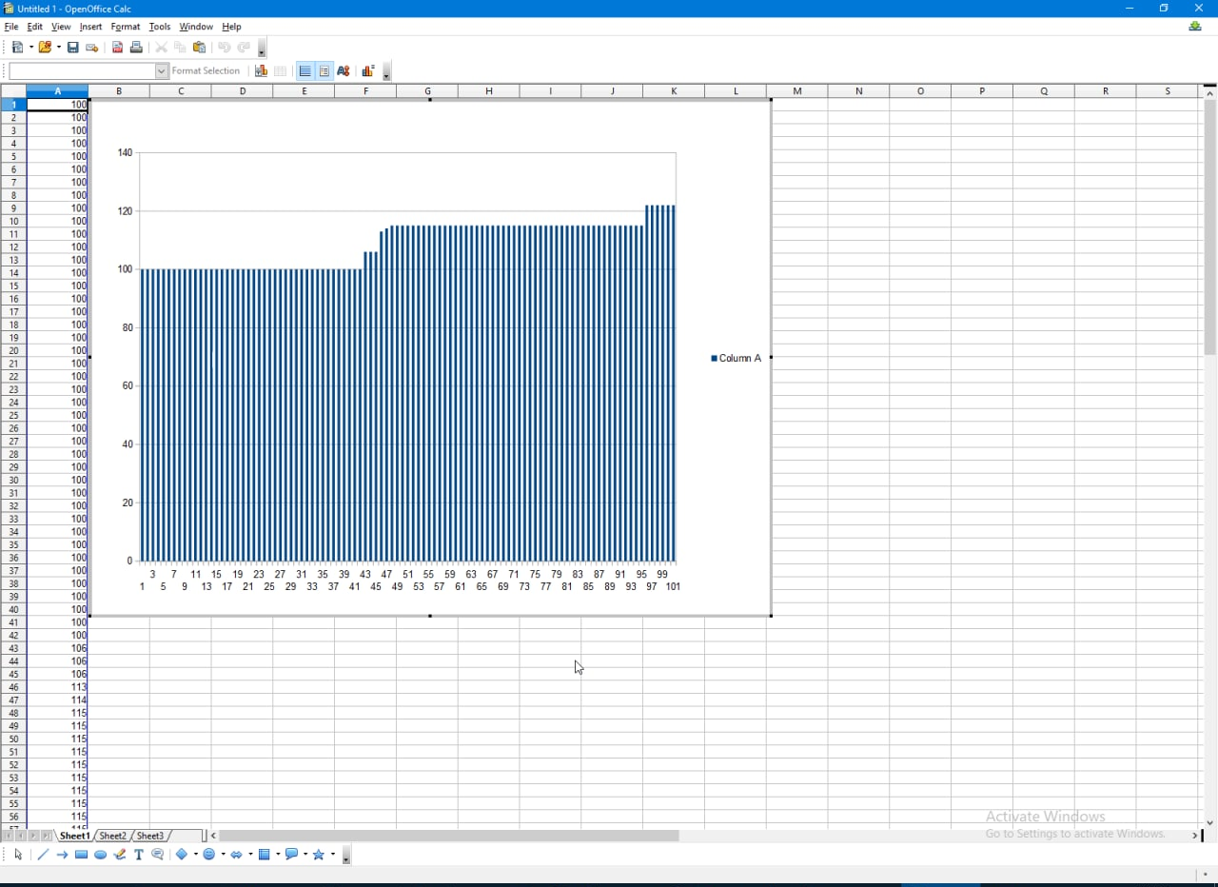
Task: Open the Chart Type dialog icon
Action: point(261,71)
